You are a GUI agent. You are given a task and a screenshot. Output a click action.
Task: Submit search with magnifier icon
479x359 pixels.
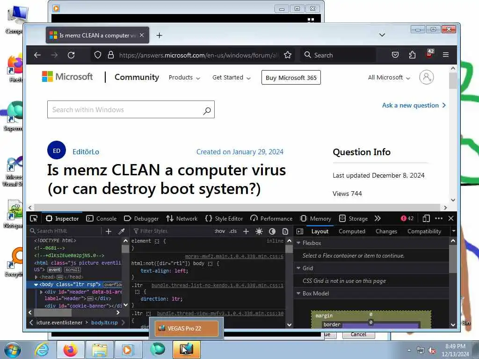coord(207,110)
